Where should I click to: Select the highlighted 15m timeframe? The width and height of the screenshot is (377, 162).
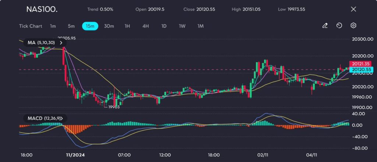[x=90, y=26]
